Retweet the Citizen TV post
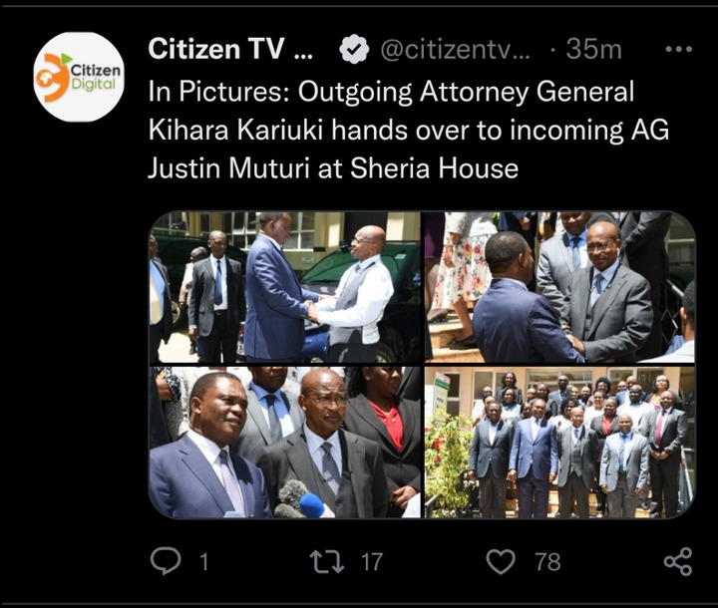 point(327,562)
